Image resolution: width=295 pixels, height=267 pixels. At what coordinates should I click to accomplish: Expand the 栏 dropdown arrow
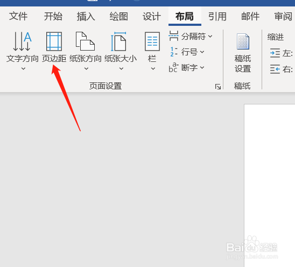pyautogui.click(x=153, y=69)
